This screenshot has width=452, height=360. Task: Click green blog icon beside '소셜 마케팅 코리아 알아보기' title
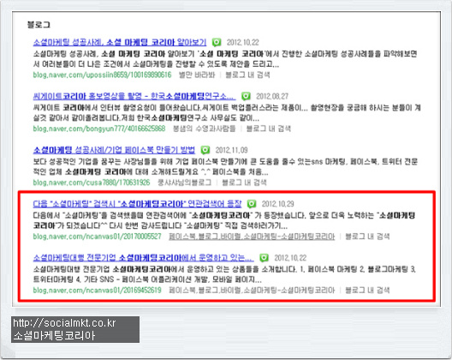pos(217,43)
